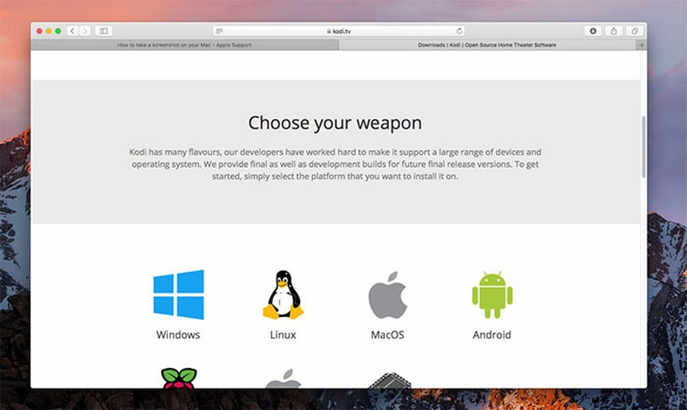687x410 pixels.
Task: Show all tabs overview icon
Action: [634, 31]
